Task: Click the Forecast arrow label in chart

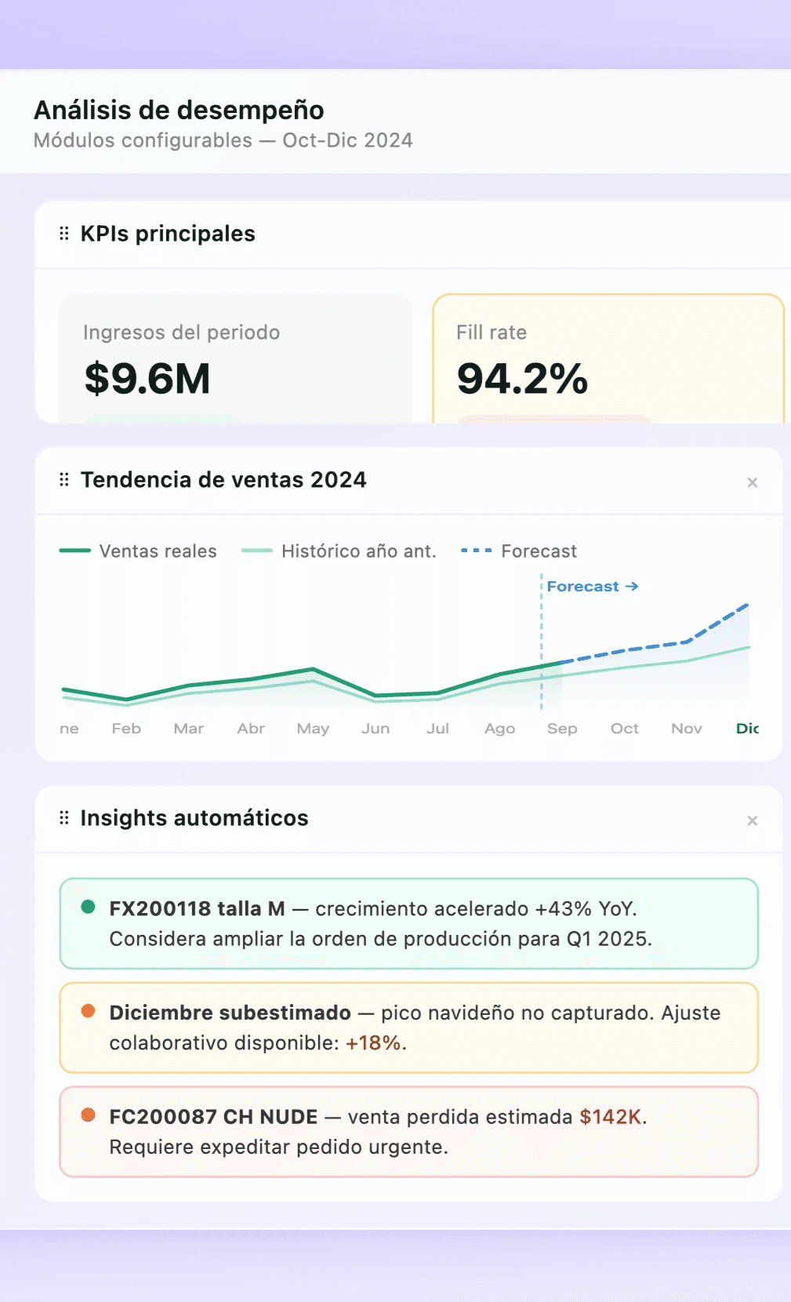Action: pos(593,587)
